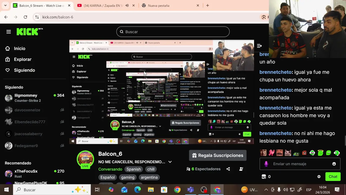This screenshot has height=195, width=346.
Task: Click the green Chat send button
Action: [333, 177]
